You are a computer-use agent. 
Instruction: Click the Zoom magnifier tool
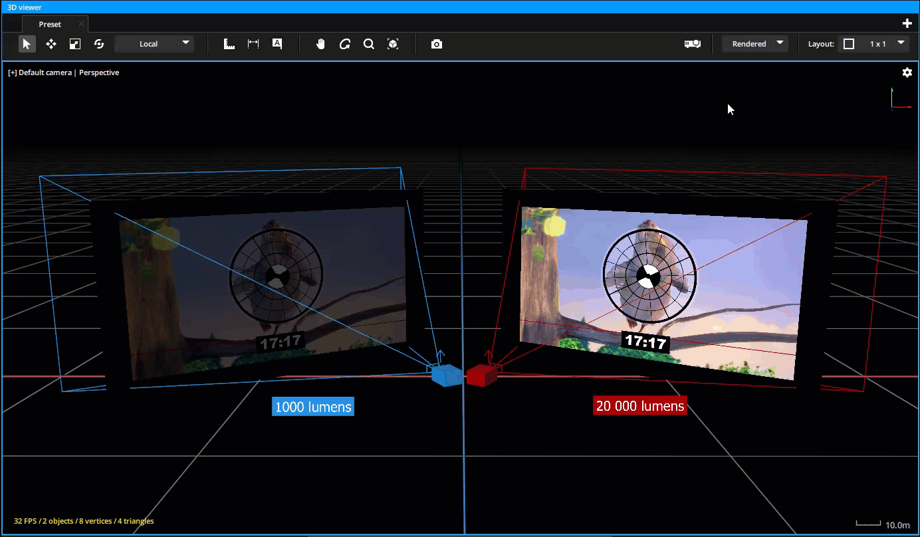(x=369, y=44)
